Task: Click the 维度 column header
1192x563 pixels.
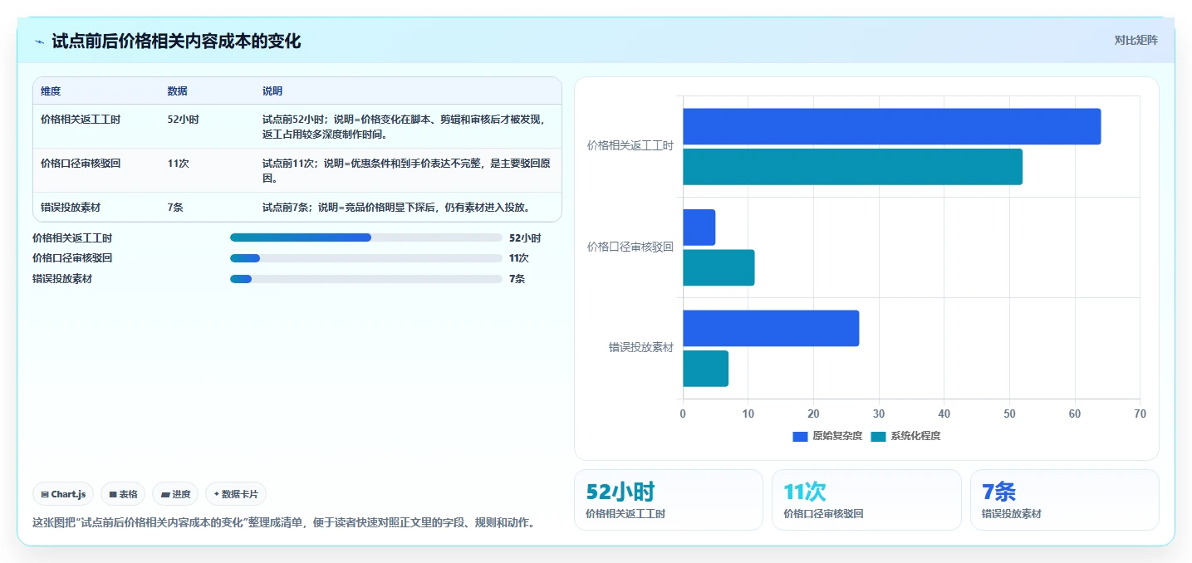Action: 51,91
